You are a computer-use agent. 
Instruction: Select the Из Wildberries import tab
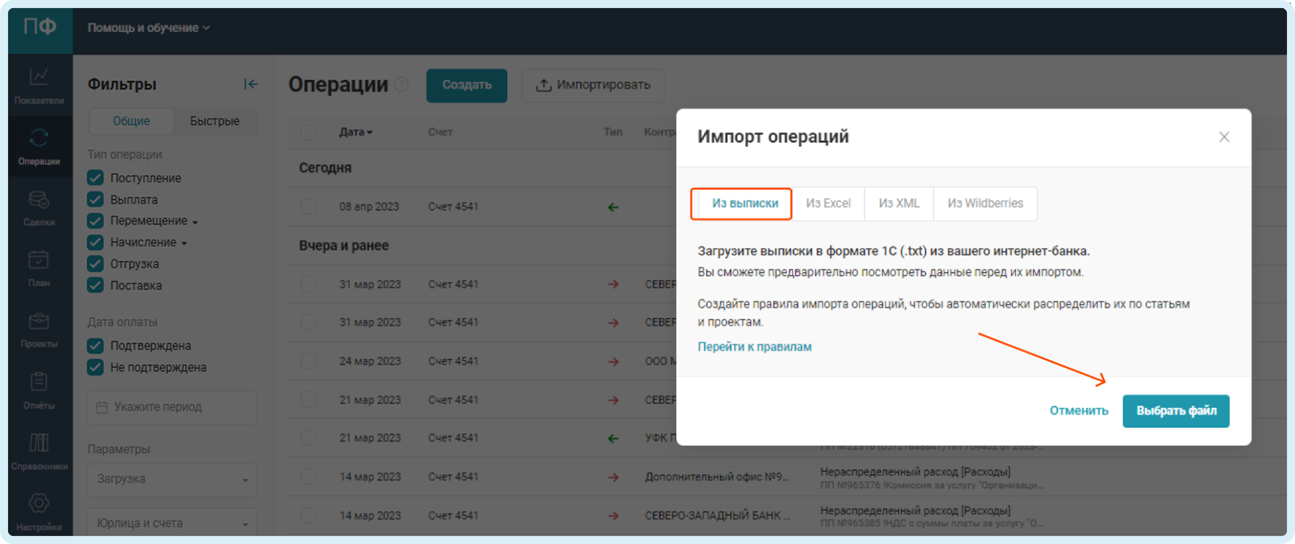tap(985, 204)
